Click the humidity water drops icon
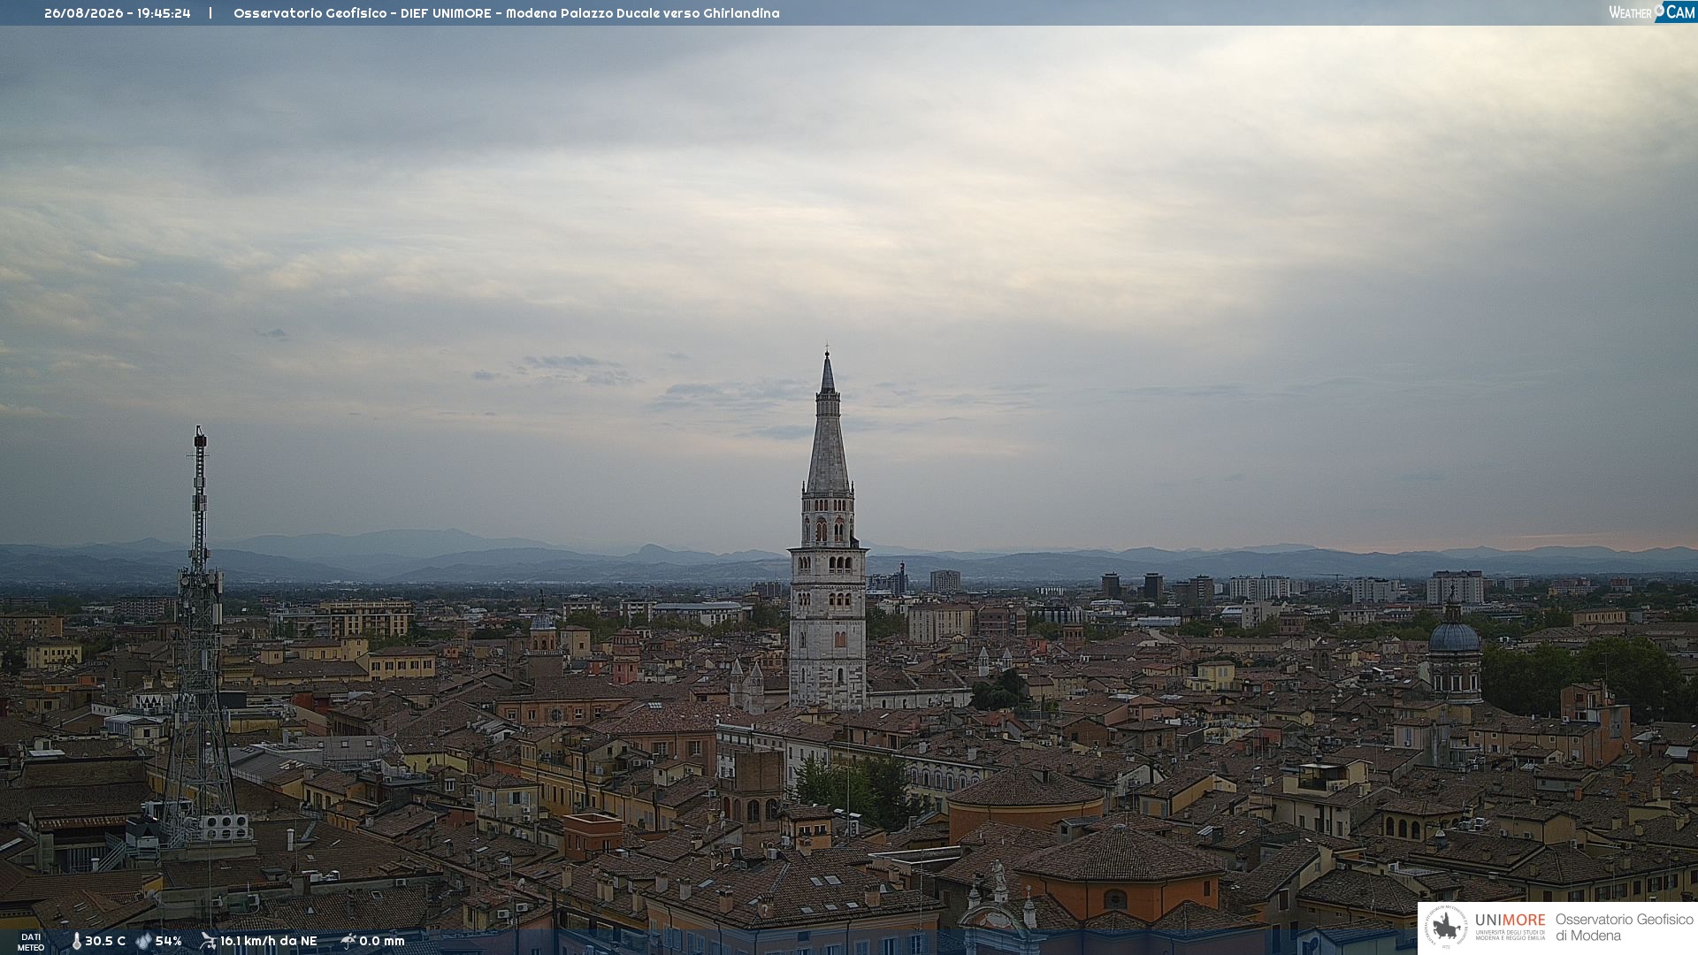The image size is (1698, 955). pos(143,941)
